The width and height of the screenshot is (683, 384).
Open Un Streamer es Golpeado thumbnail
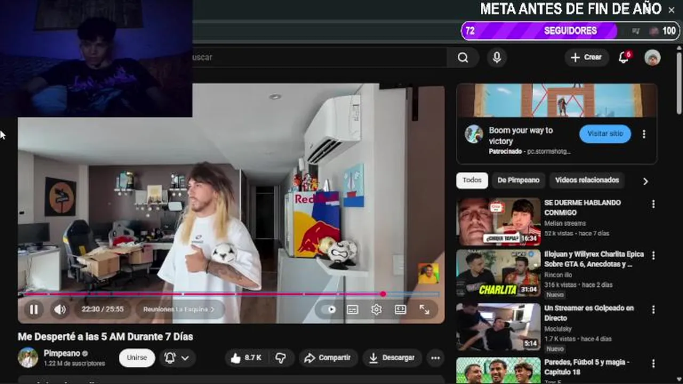coord(498,327)
